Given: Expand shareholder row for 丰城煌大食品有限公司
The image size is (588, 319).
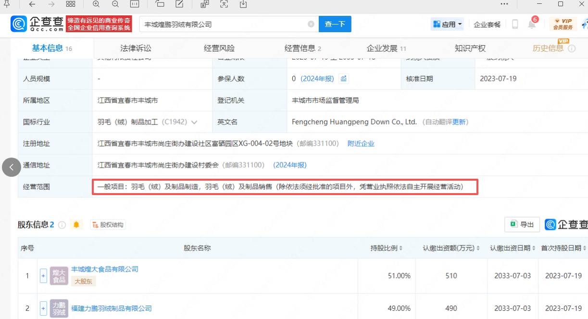Looking at the screenshot, I should coord(43,276).
